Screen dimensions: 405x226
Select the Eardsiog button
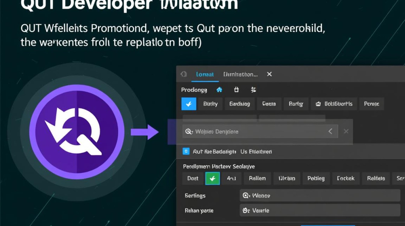[240, 104]
